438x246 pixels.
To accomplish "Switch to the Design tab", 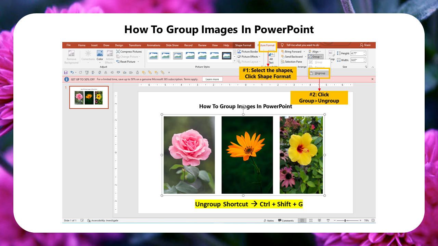I will pos(119,45).
